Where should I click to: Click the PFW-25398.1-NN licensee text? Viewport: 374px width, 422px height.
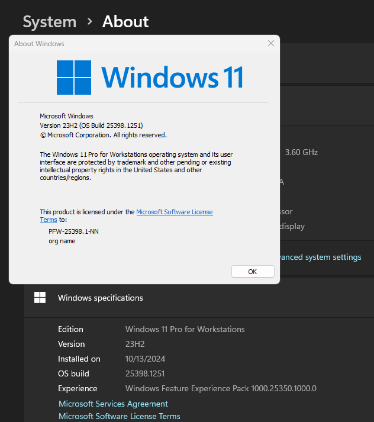pyautogui.click(x=73, y=231)
